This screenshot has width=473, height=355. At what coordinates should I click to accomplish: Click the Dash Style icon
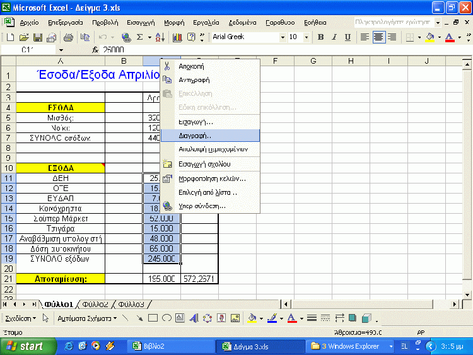[x=325, y=318]
